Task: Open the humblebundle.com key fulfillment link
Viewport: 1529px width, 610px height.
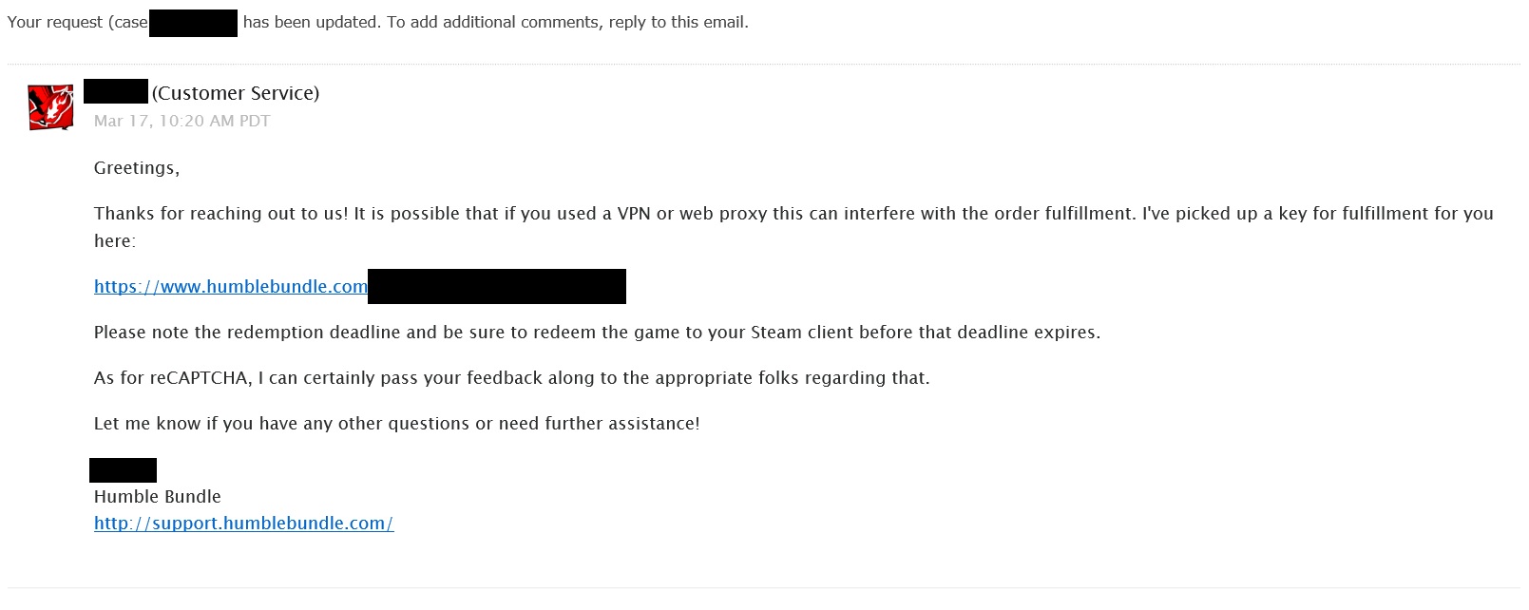Action: click(x=230, y=287)
